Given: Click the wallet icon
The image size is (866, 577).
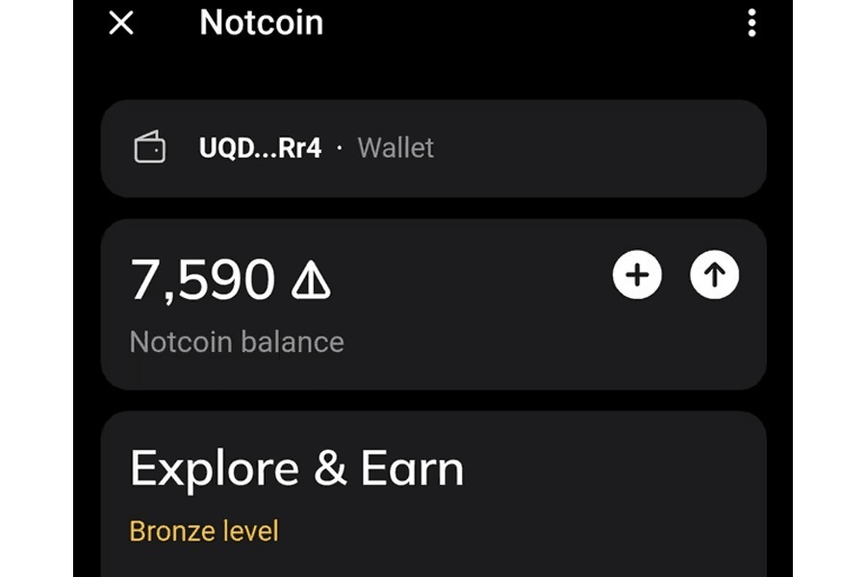Looking at the screenshot, I should click(150, 148).
